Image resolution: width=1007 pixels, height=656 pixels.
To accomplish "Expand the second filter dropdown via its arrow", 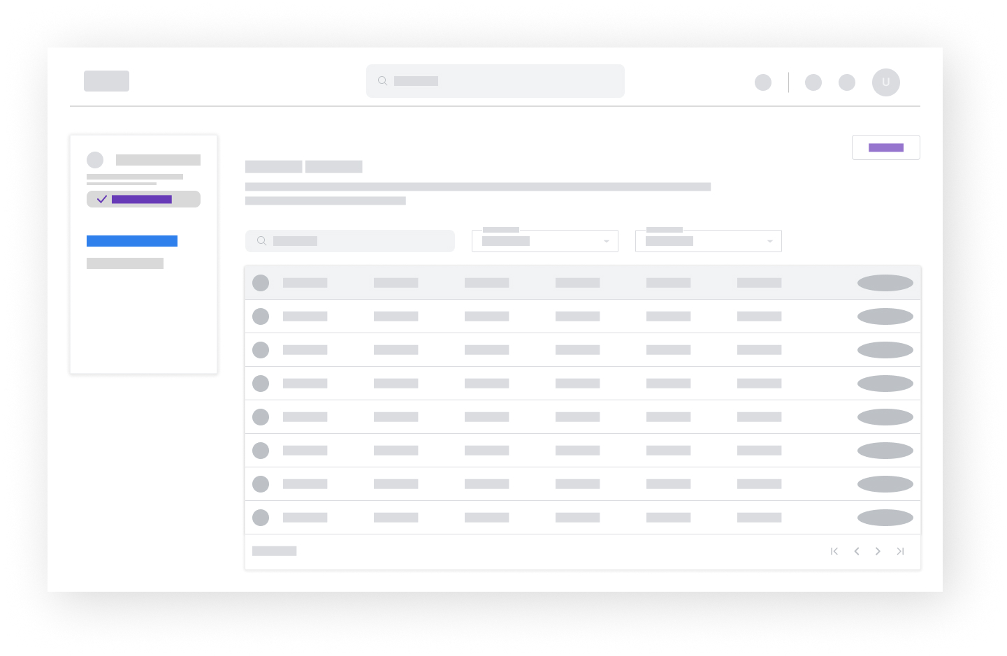I will tap(769, 241).
